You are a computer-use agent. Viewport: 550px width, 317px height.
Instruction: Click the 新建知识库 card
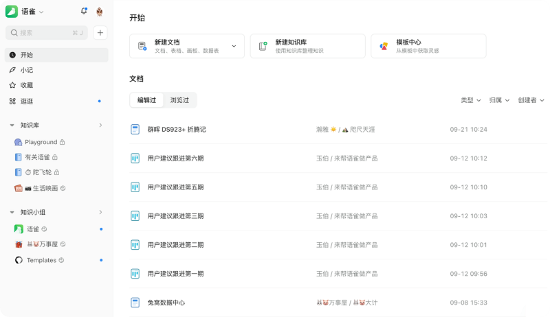pyautogui.click(x=308, y=46)
